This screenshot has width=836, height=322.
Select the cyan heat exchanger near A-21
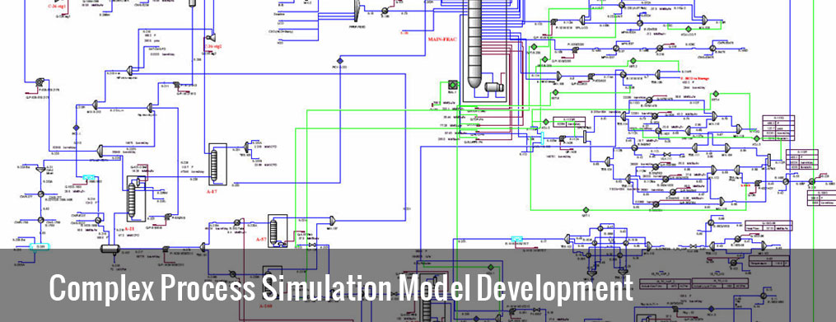point(89,177)
